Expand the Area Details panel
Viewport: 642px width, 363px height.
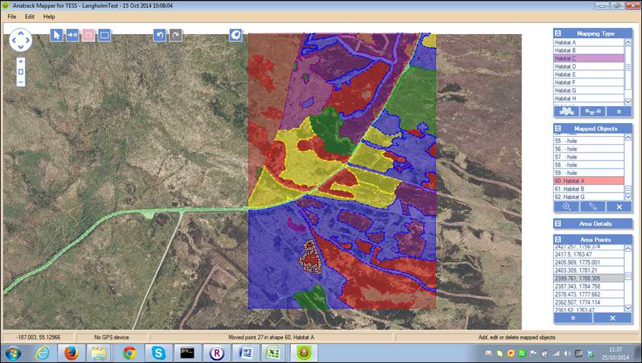pyautogui.click(x=558, y=223)
